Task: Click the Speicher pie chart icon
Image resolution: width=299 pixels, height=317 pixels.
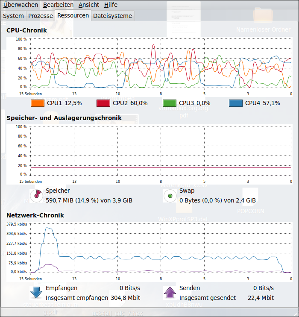Action: (37, 196)
